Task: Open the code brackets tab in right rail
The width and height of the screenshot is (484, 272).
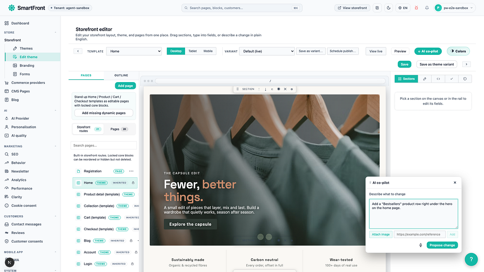Action: [x=438, y=79]
